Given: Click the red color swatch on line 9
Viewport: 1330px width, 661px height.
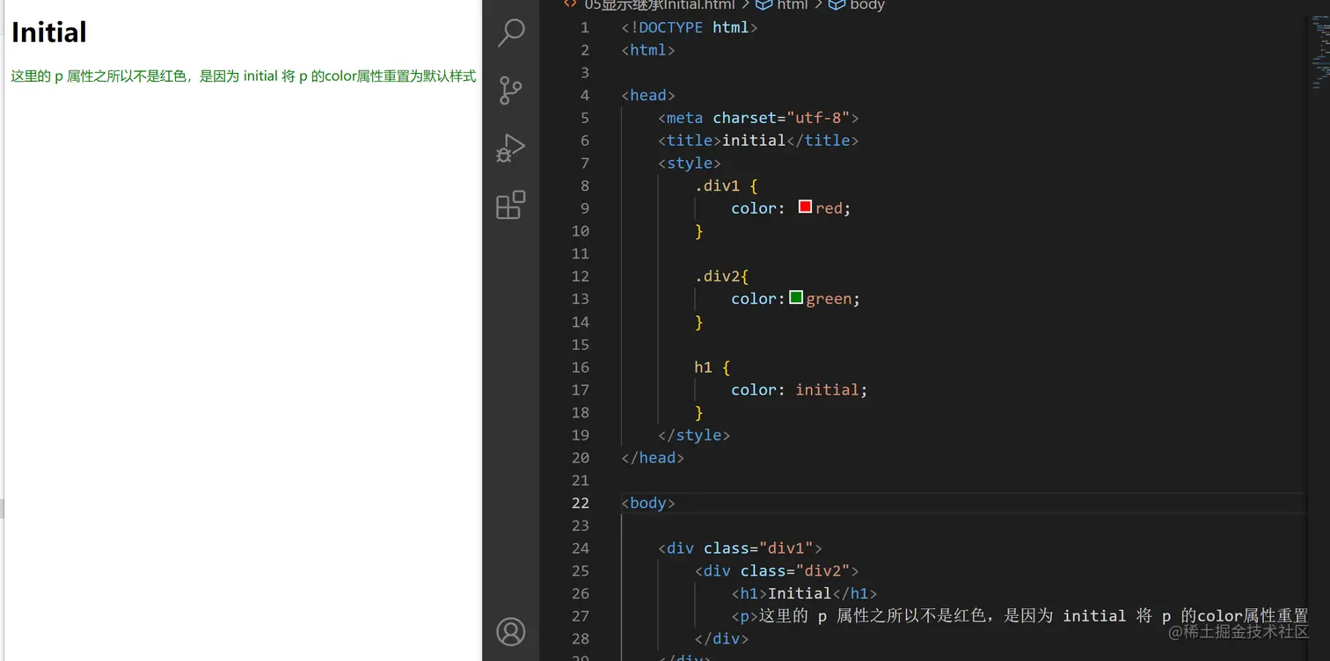Looking at the screenshot, I should [805, 207].
